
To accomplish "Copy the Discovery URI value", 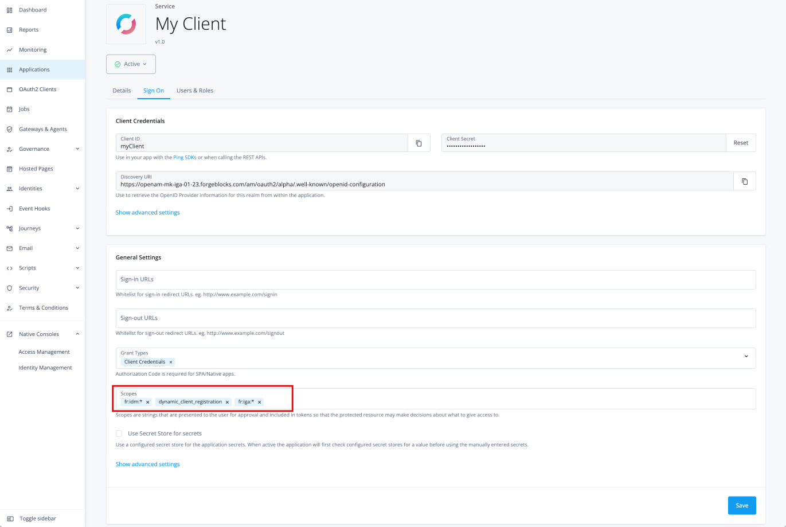I will [745, 181].
